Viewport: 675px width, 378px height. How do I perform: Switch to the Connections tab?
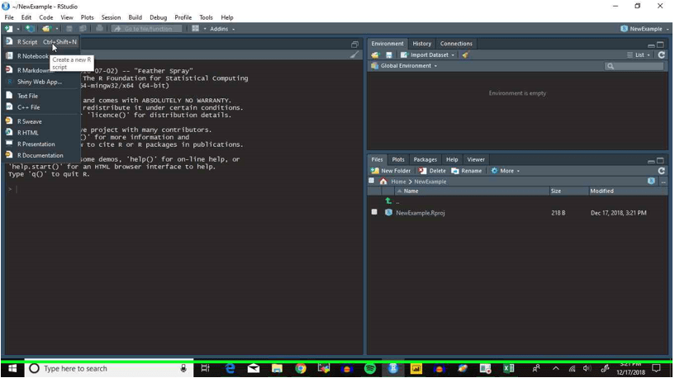pos(456,44)
